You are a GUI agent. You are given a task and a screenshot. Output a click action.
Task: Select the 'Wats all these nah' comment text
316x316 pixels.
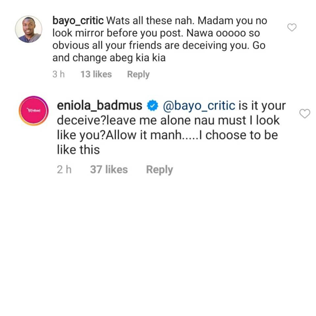[x=150, y=20]
